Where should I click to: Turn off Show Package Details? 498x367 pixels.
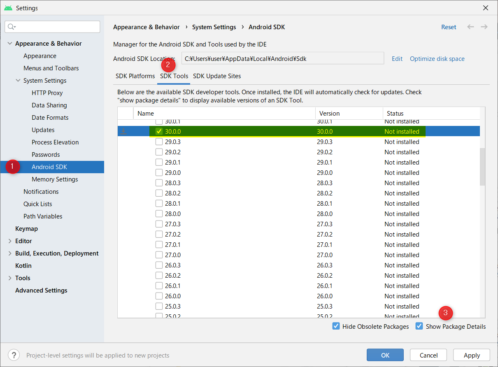(419, 326)
